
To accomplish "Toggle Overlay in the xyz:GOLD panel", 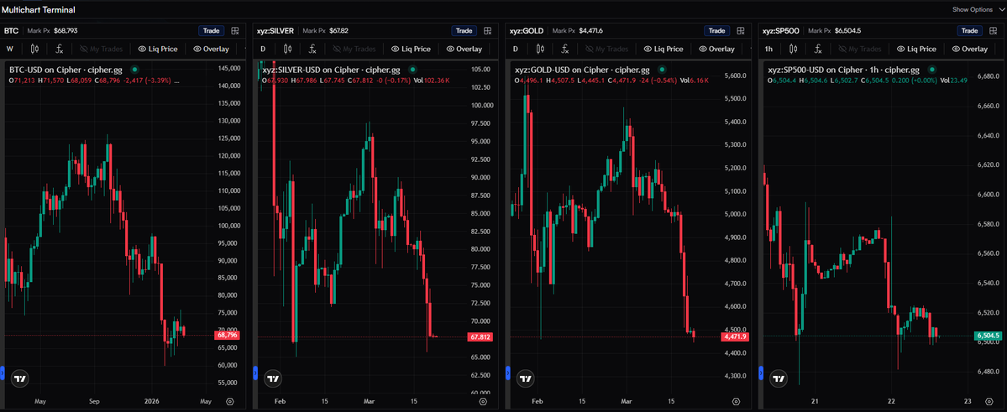I will tap(716, 49).
